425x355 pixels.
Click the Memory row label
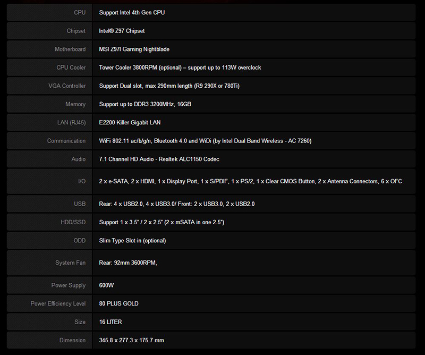(x=75, y=104)
